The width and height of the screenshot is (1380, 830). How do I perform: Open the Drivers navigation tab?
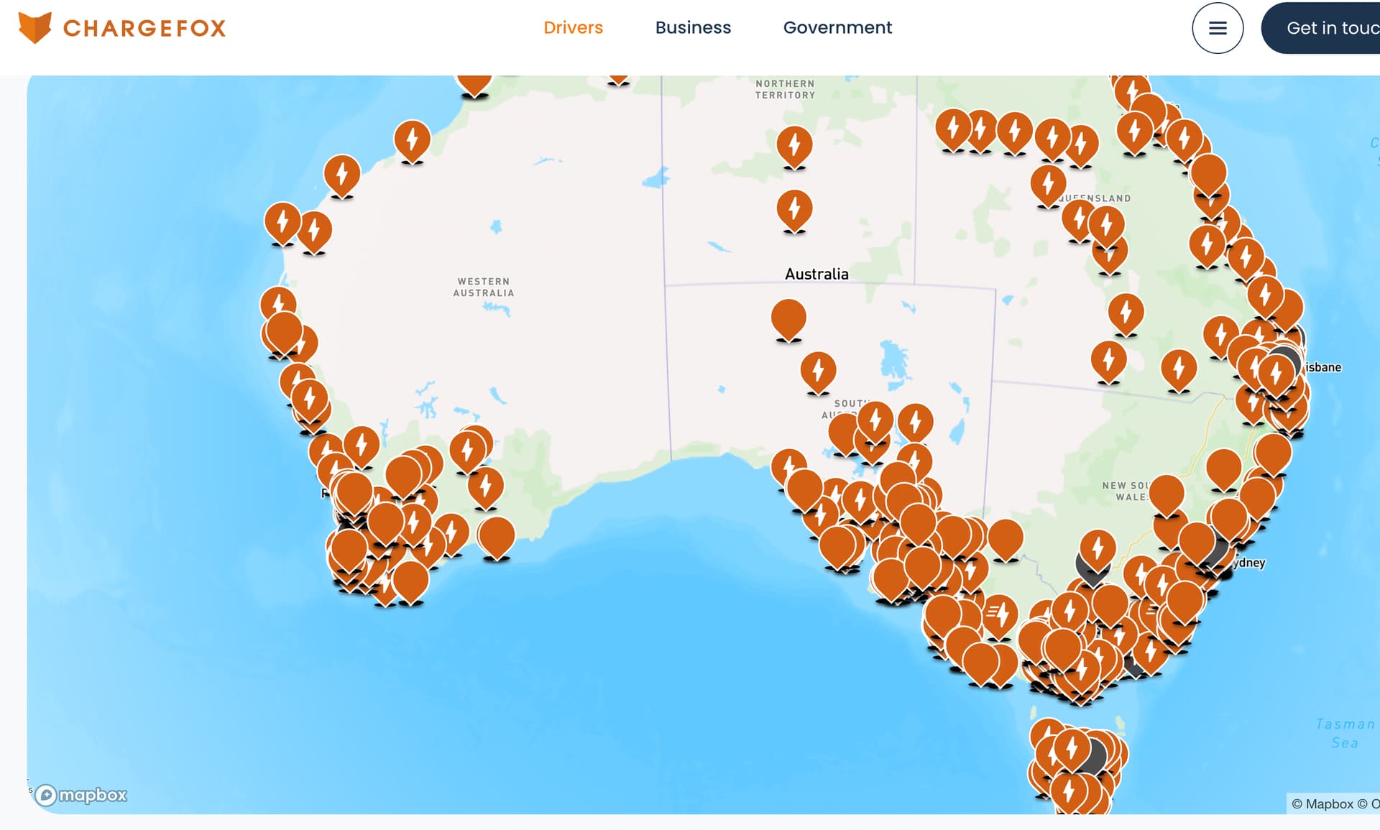[x=573, y=27]
